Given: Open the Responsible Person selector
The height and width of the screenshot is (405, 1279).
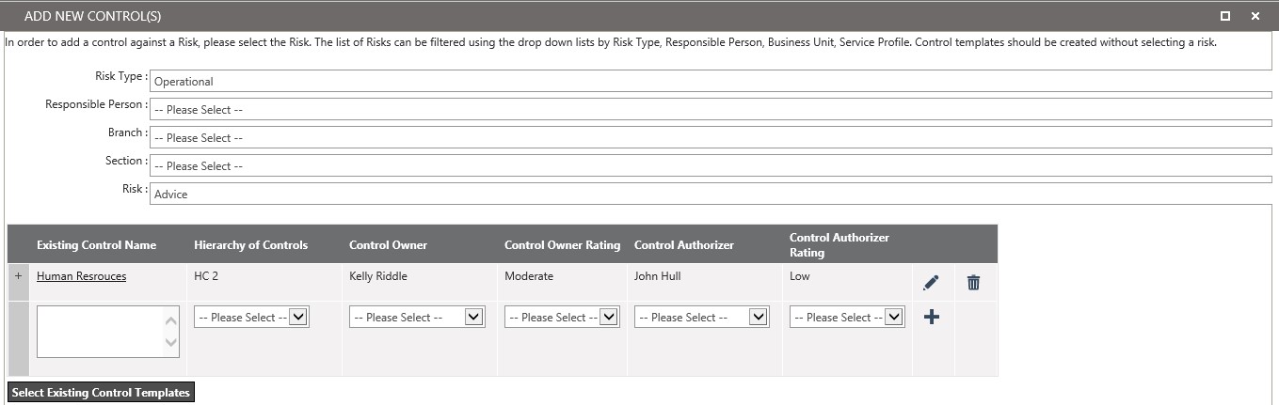Looking at the screenshot, I should 711,109.
